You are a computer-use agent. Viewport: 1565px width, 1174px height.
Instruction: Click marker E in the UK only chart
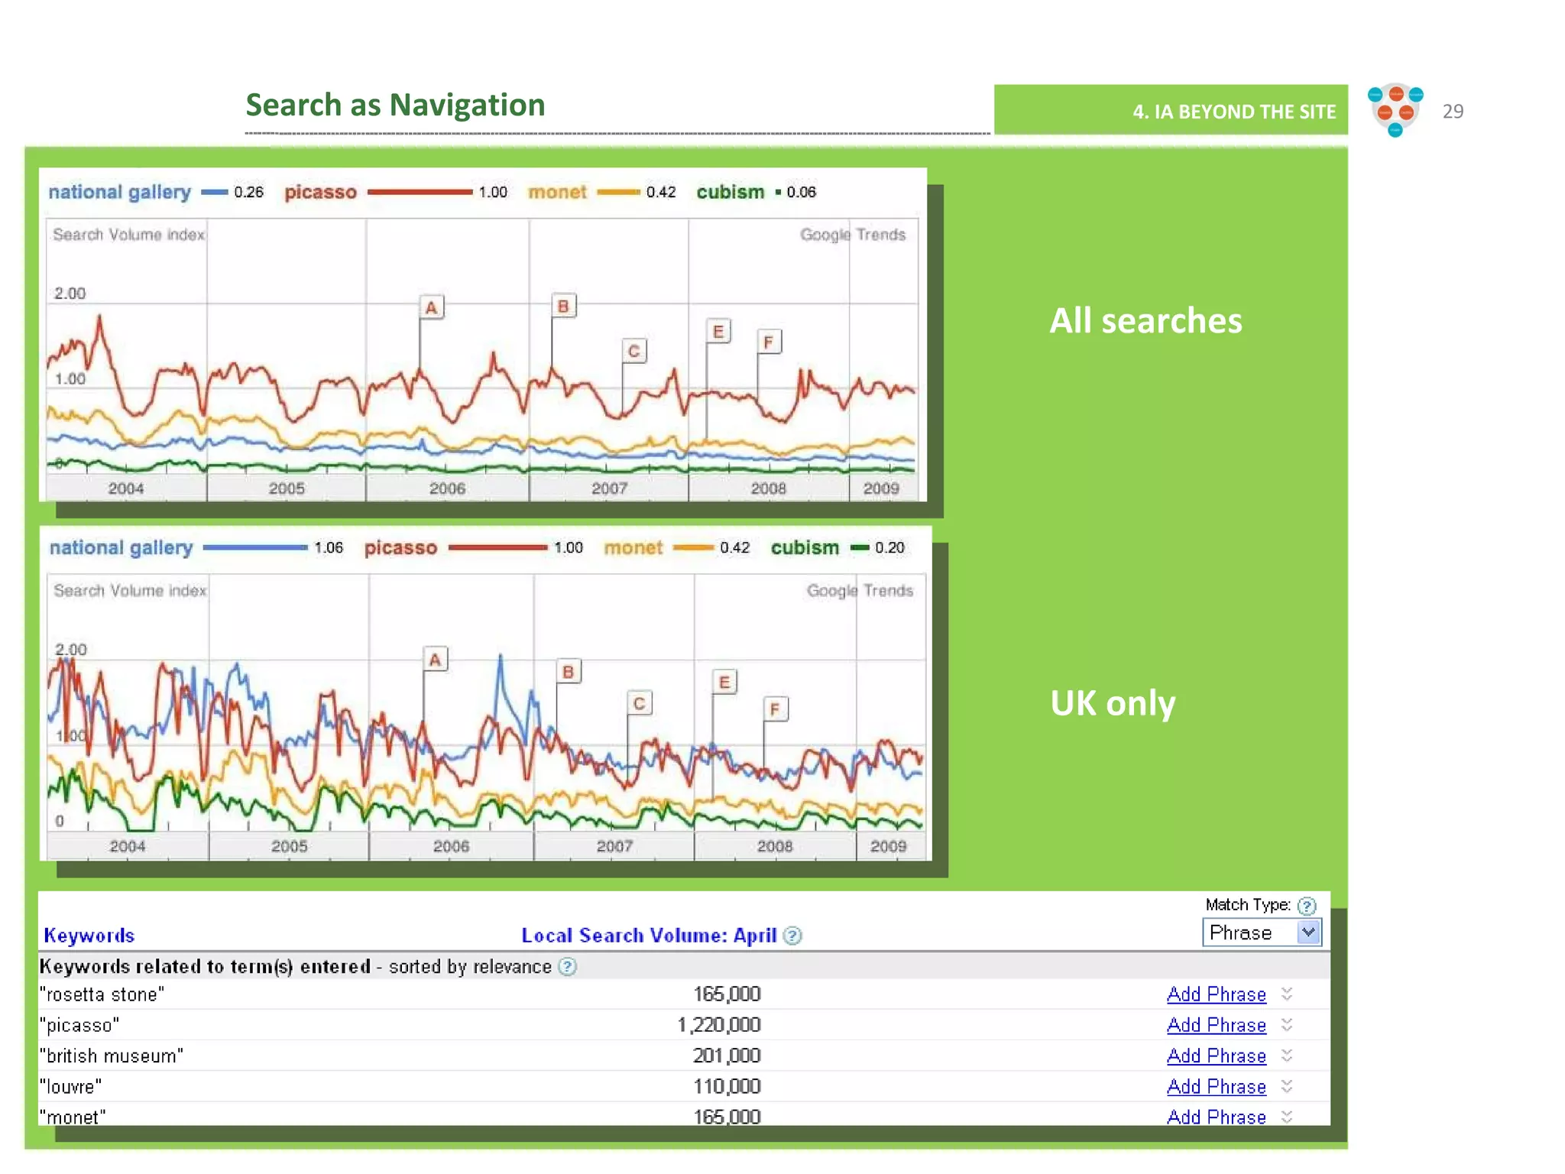coord(724,682)
